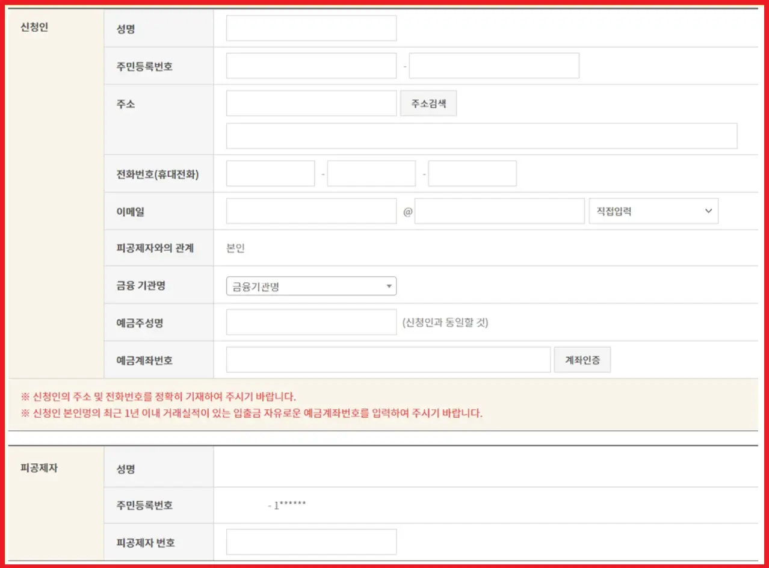
Task: Click the first phone number box
Action: [270, 173]
